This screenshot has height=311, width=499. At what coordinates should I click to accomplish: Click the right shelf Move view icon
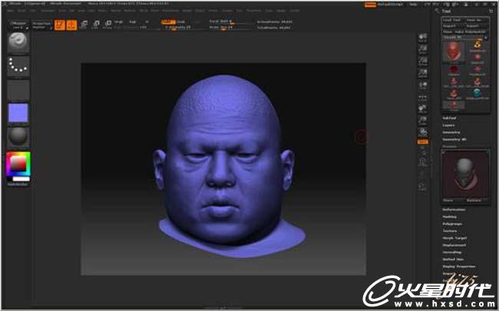(423, 110)
